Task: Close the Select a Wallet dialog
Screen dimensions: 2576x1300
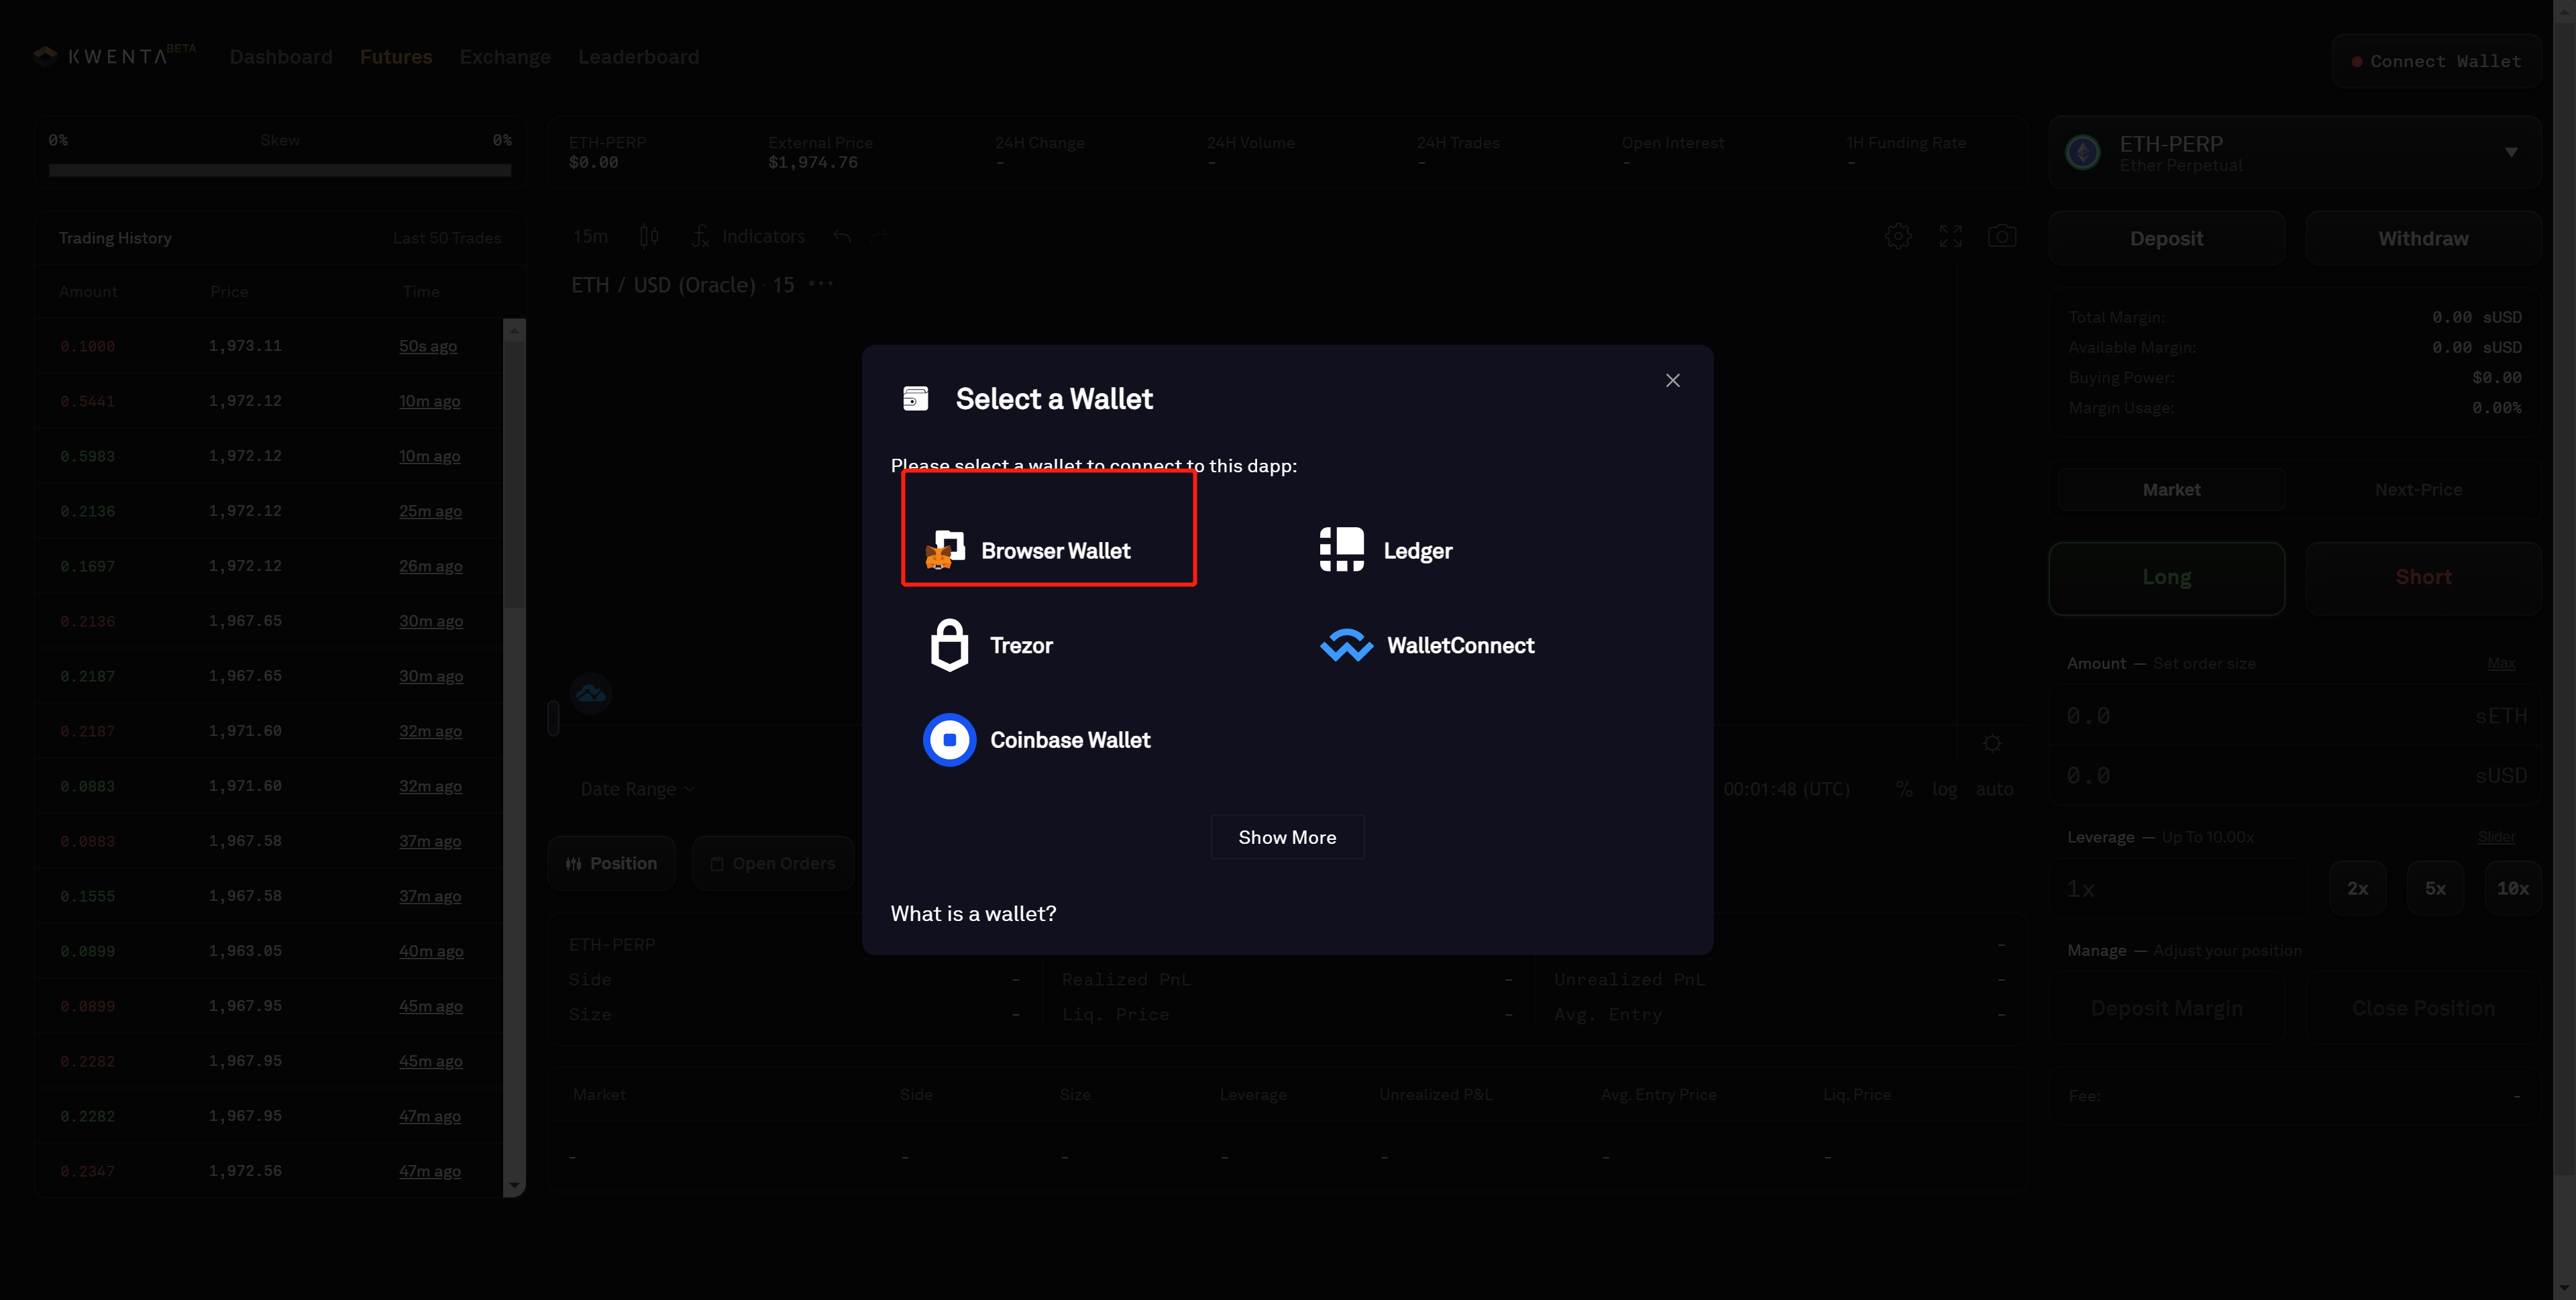Action: [x=1673, y=380]
